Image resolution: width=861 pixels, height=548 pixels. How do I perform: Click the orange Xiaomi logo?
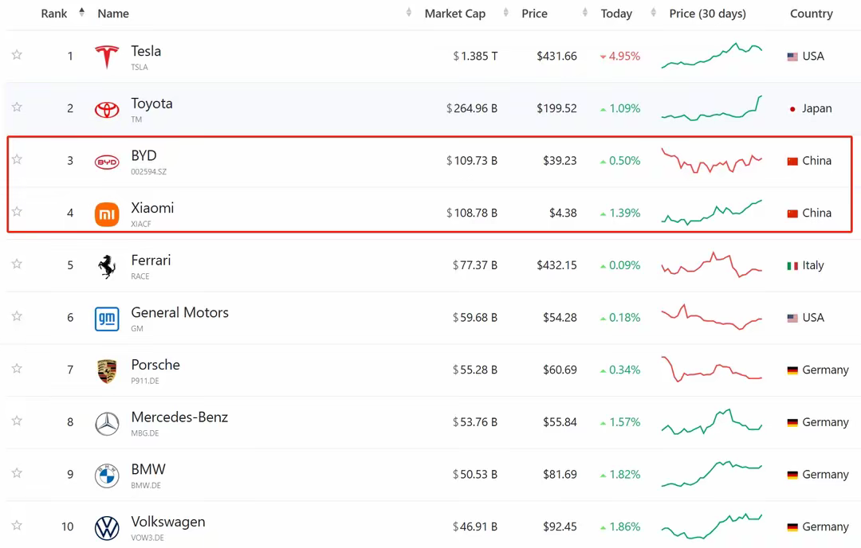(x=107, y=214)
